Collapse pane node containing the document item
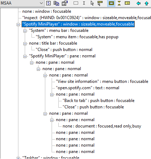The height and width of the screenshot is (159, 151). 52,120
